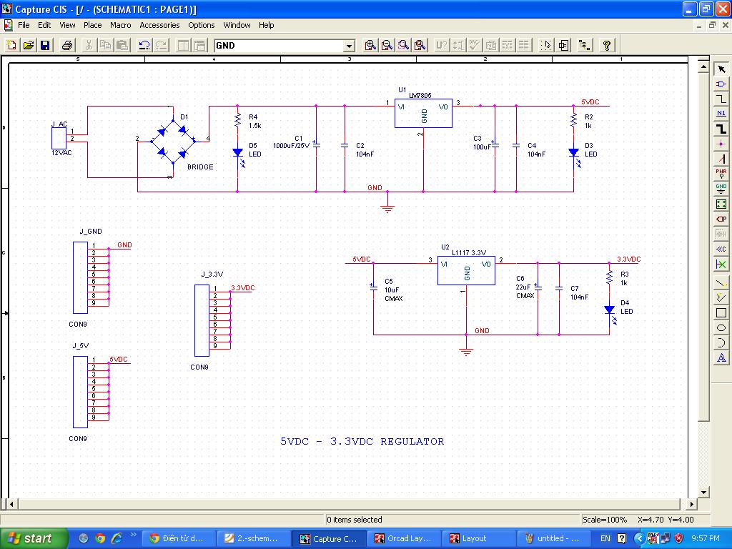Open the Place menu
The width and height of the screenshot is (732, 549).
pyautogui.click(x=93, y=25)
